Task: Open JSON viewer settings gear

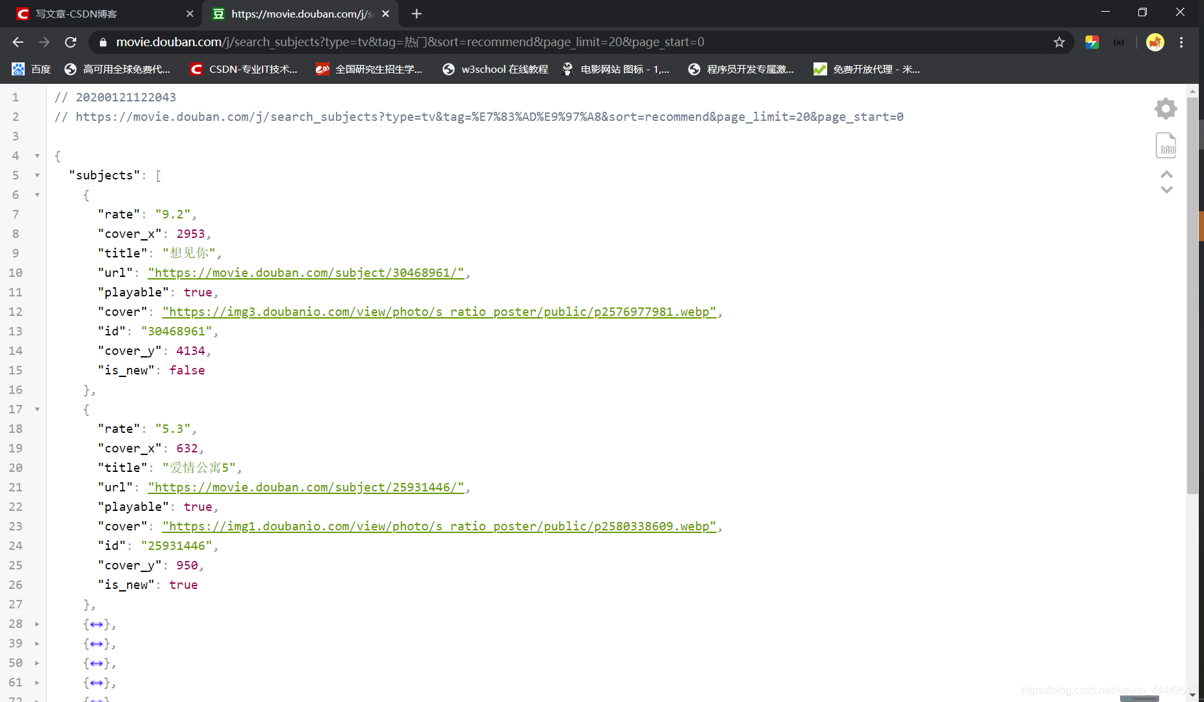Action: pyautogui.click(x=1166, y=109)
